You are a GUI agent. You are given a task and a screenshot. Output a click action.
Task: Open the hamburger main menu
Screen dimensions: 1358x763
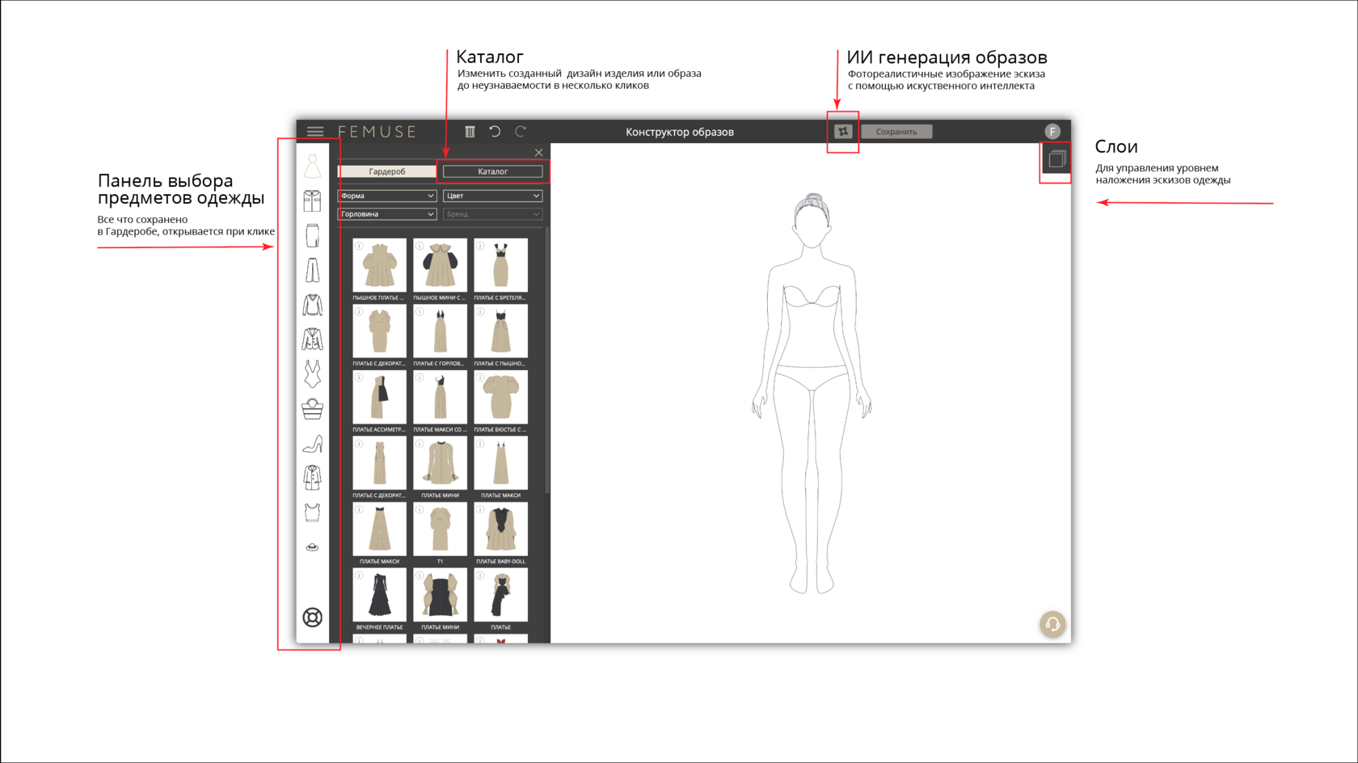click(315, 131)
